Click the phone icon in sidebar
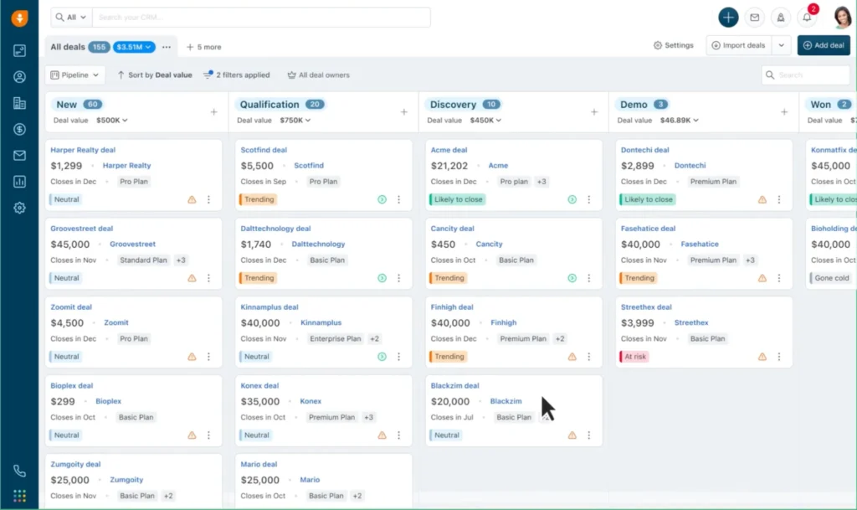The image size is (857, 510). click(19, 471)
